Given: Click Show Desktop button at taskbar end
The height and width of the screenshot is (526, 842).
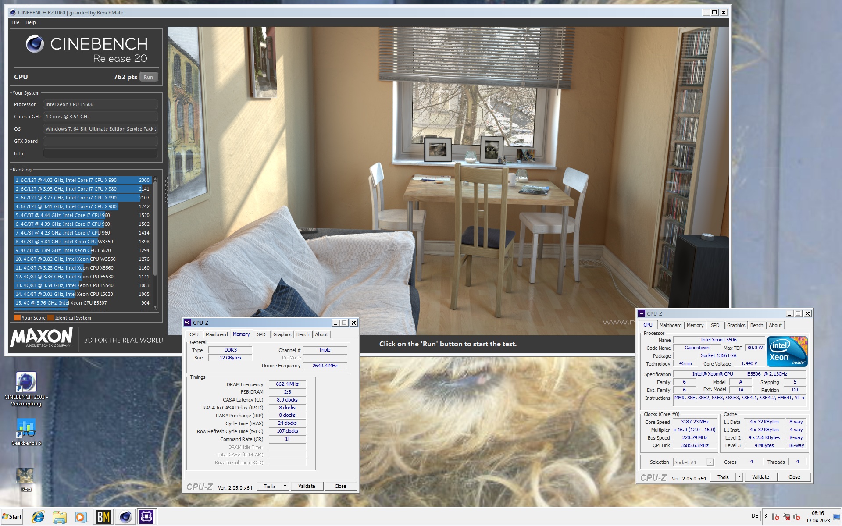Looking at the screenshot, I should point(838,517).
